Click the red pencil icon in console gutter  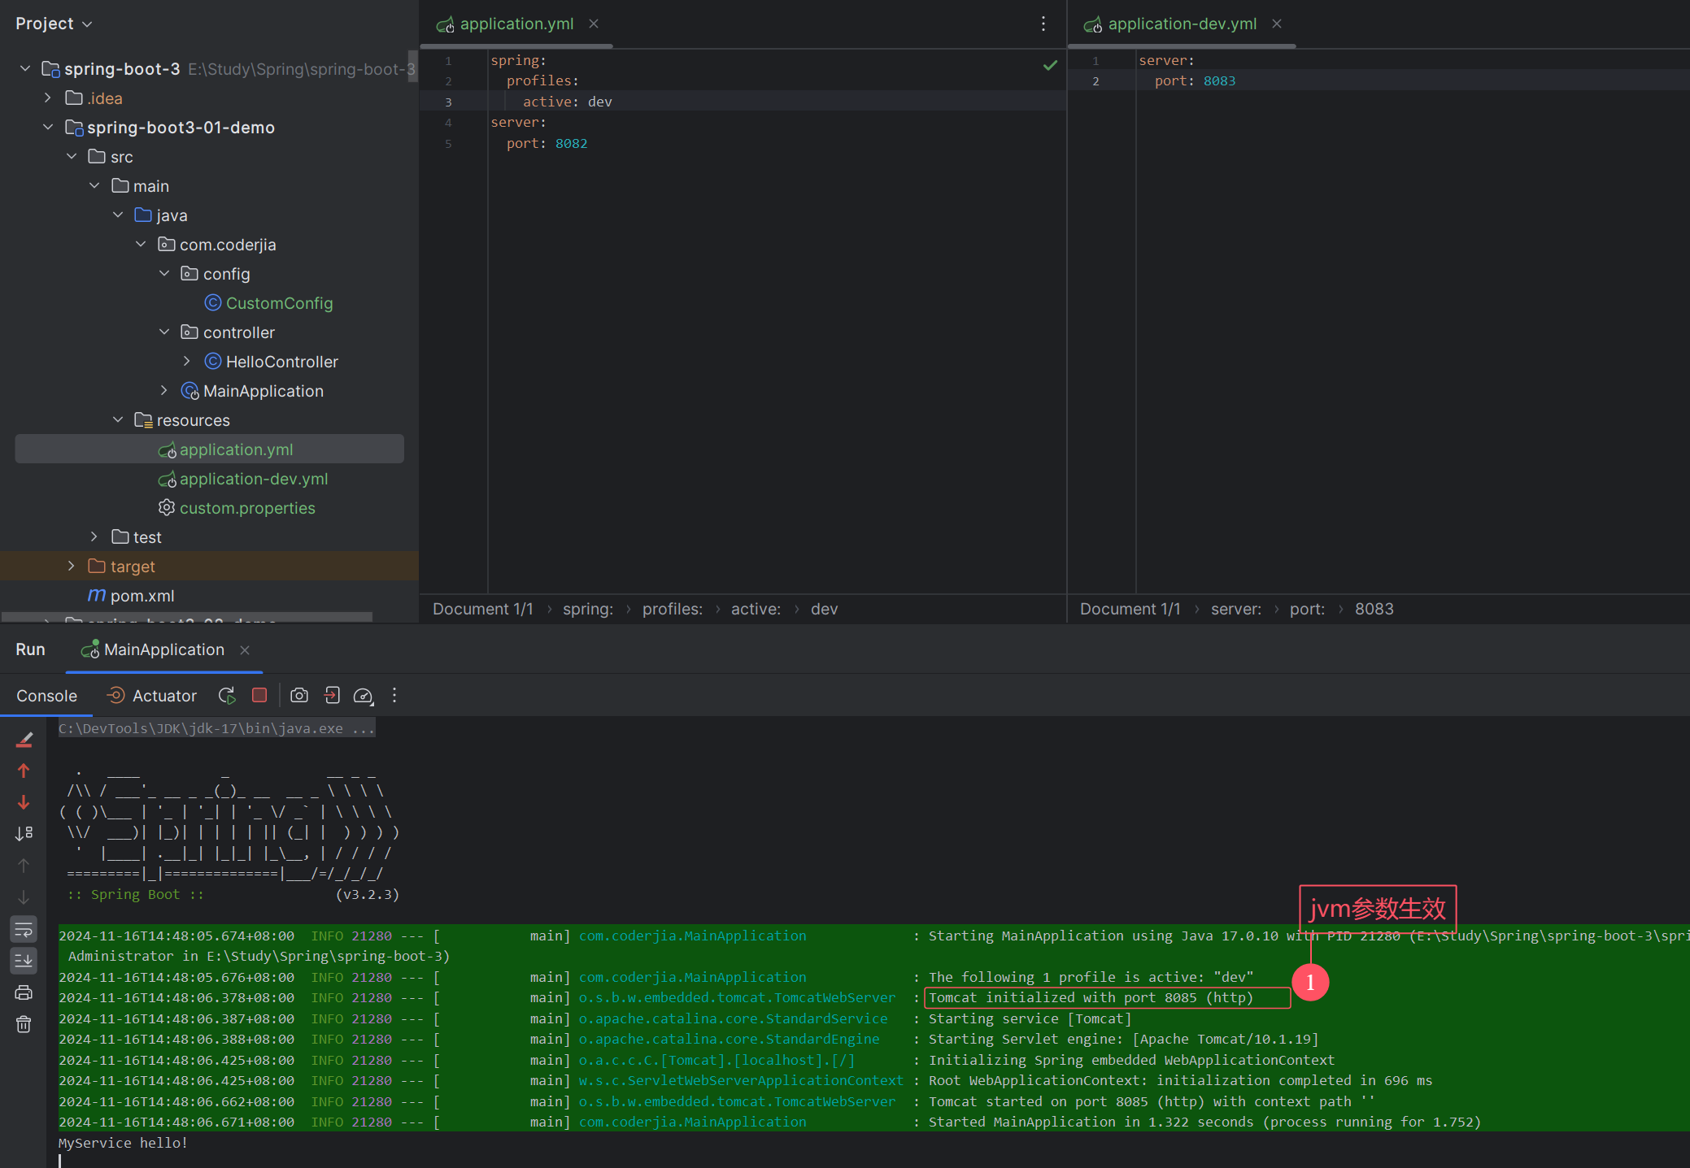click(24, 740)
